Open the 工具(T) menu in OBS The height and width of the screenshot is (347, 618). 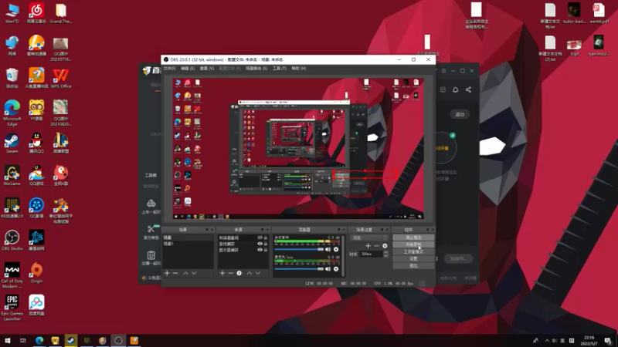click(280, 69)
